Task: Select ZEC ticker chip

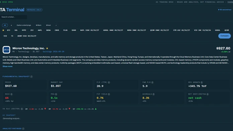Action: pyautogui.click(x=32, y=30)
